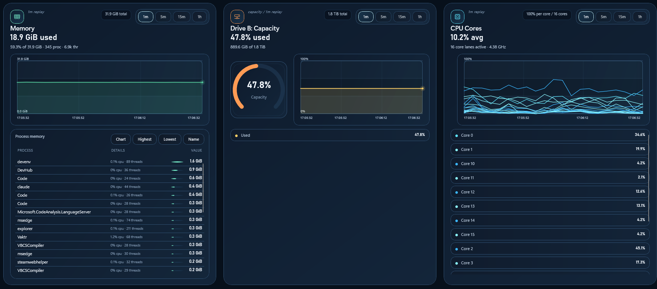This screenshot has width=657, height=289.
Task: Click the Drive B capacity history chart
Action: 362,87
